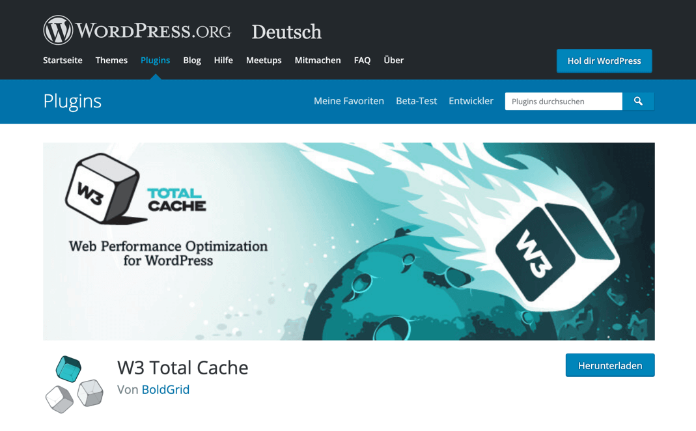Visit the BoldGrid author link
The height and width of the screenshot is (431, 696).
coord(165,389)
